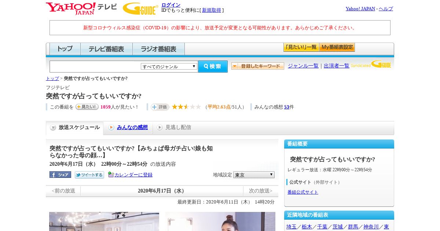Open the Yahoo! Japan TV logo
The height and width of the screenshot is (231, 440).
[81, 8]
